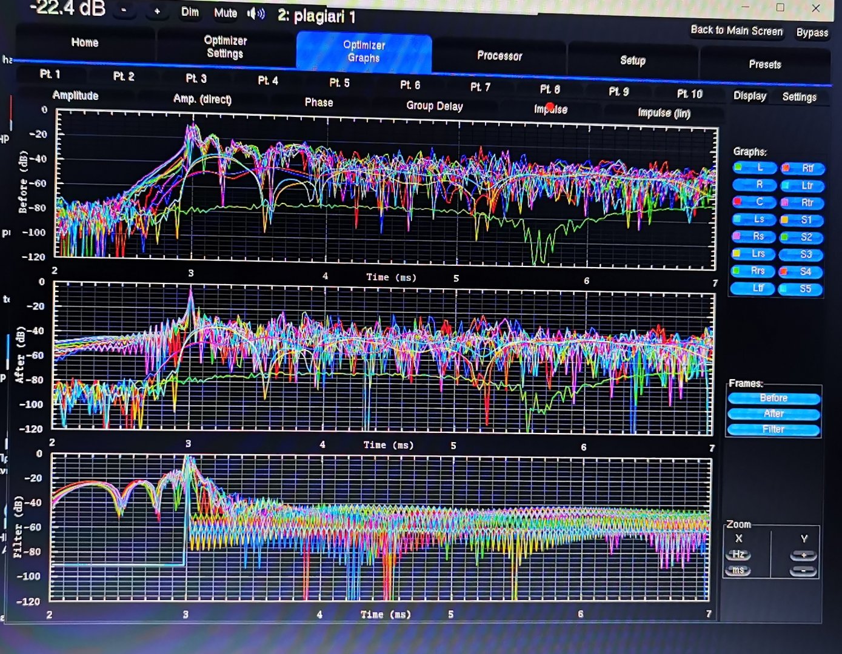Maximize the application window

point(780,8)
